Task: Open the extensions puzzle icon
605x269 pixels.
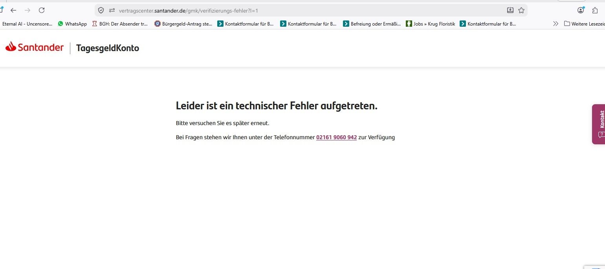Action: coord(595,11)
